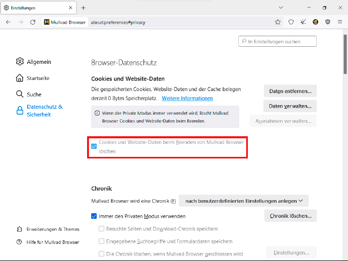Viewport: 348px width, 261px height.
Task: Click the forward navigation arrow
Action: point(21,22)
